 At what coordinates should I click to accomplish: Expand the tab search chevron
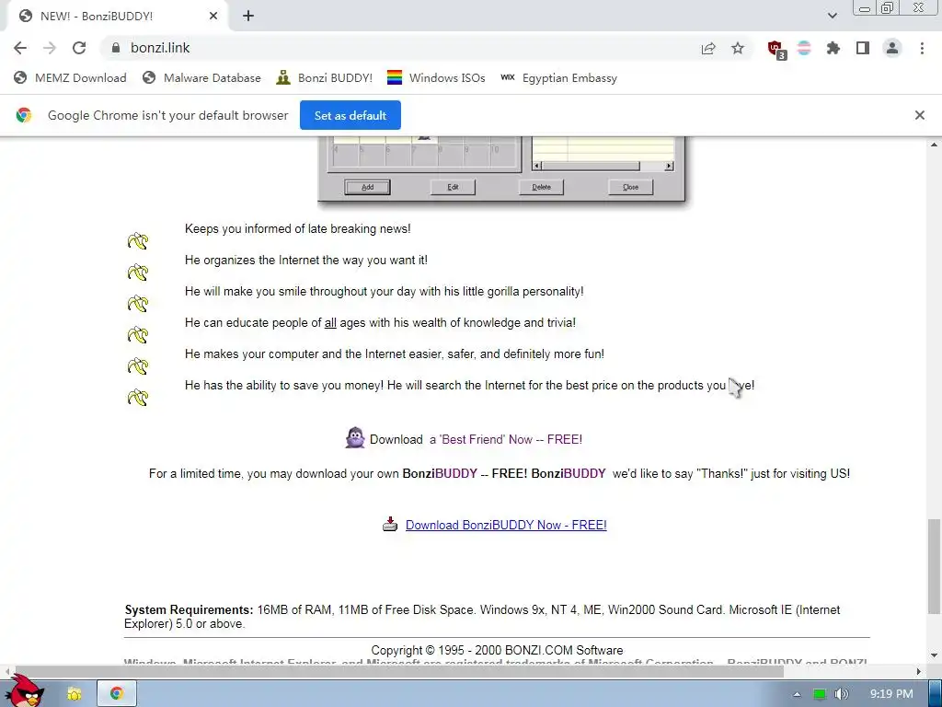(832, 16)
